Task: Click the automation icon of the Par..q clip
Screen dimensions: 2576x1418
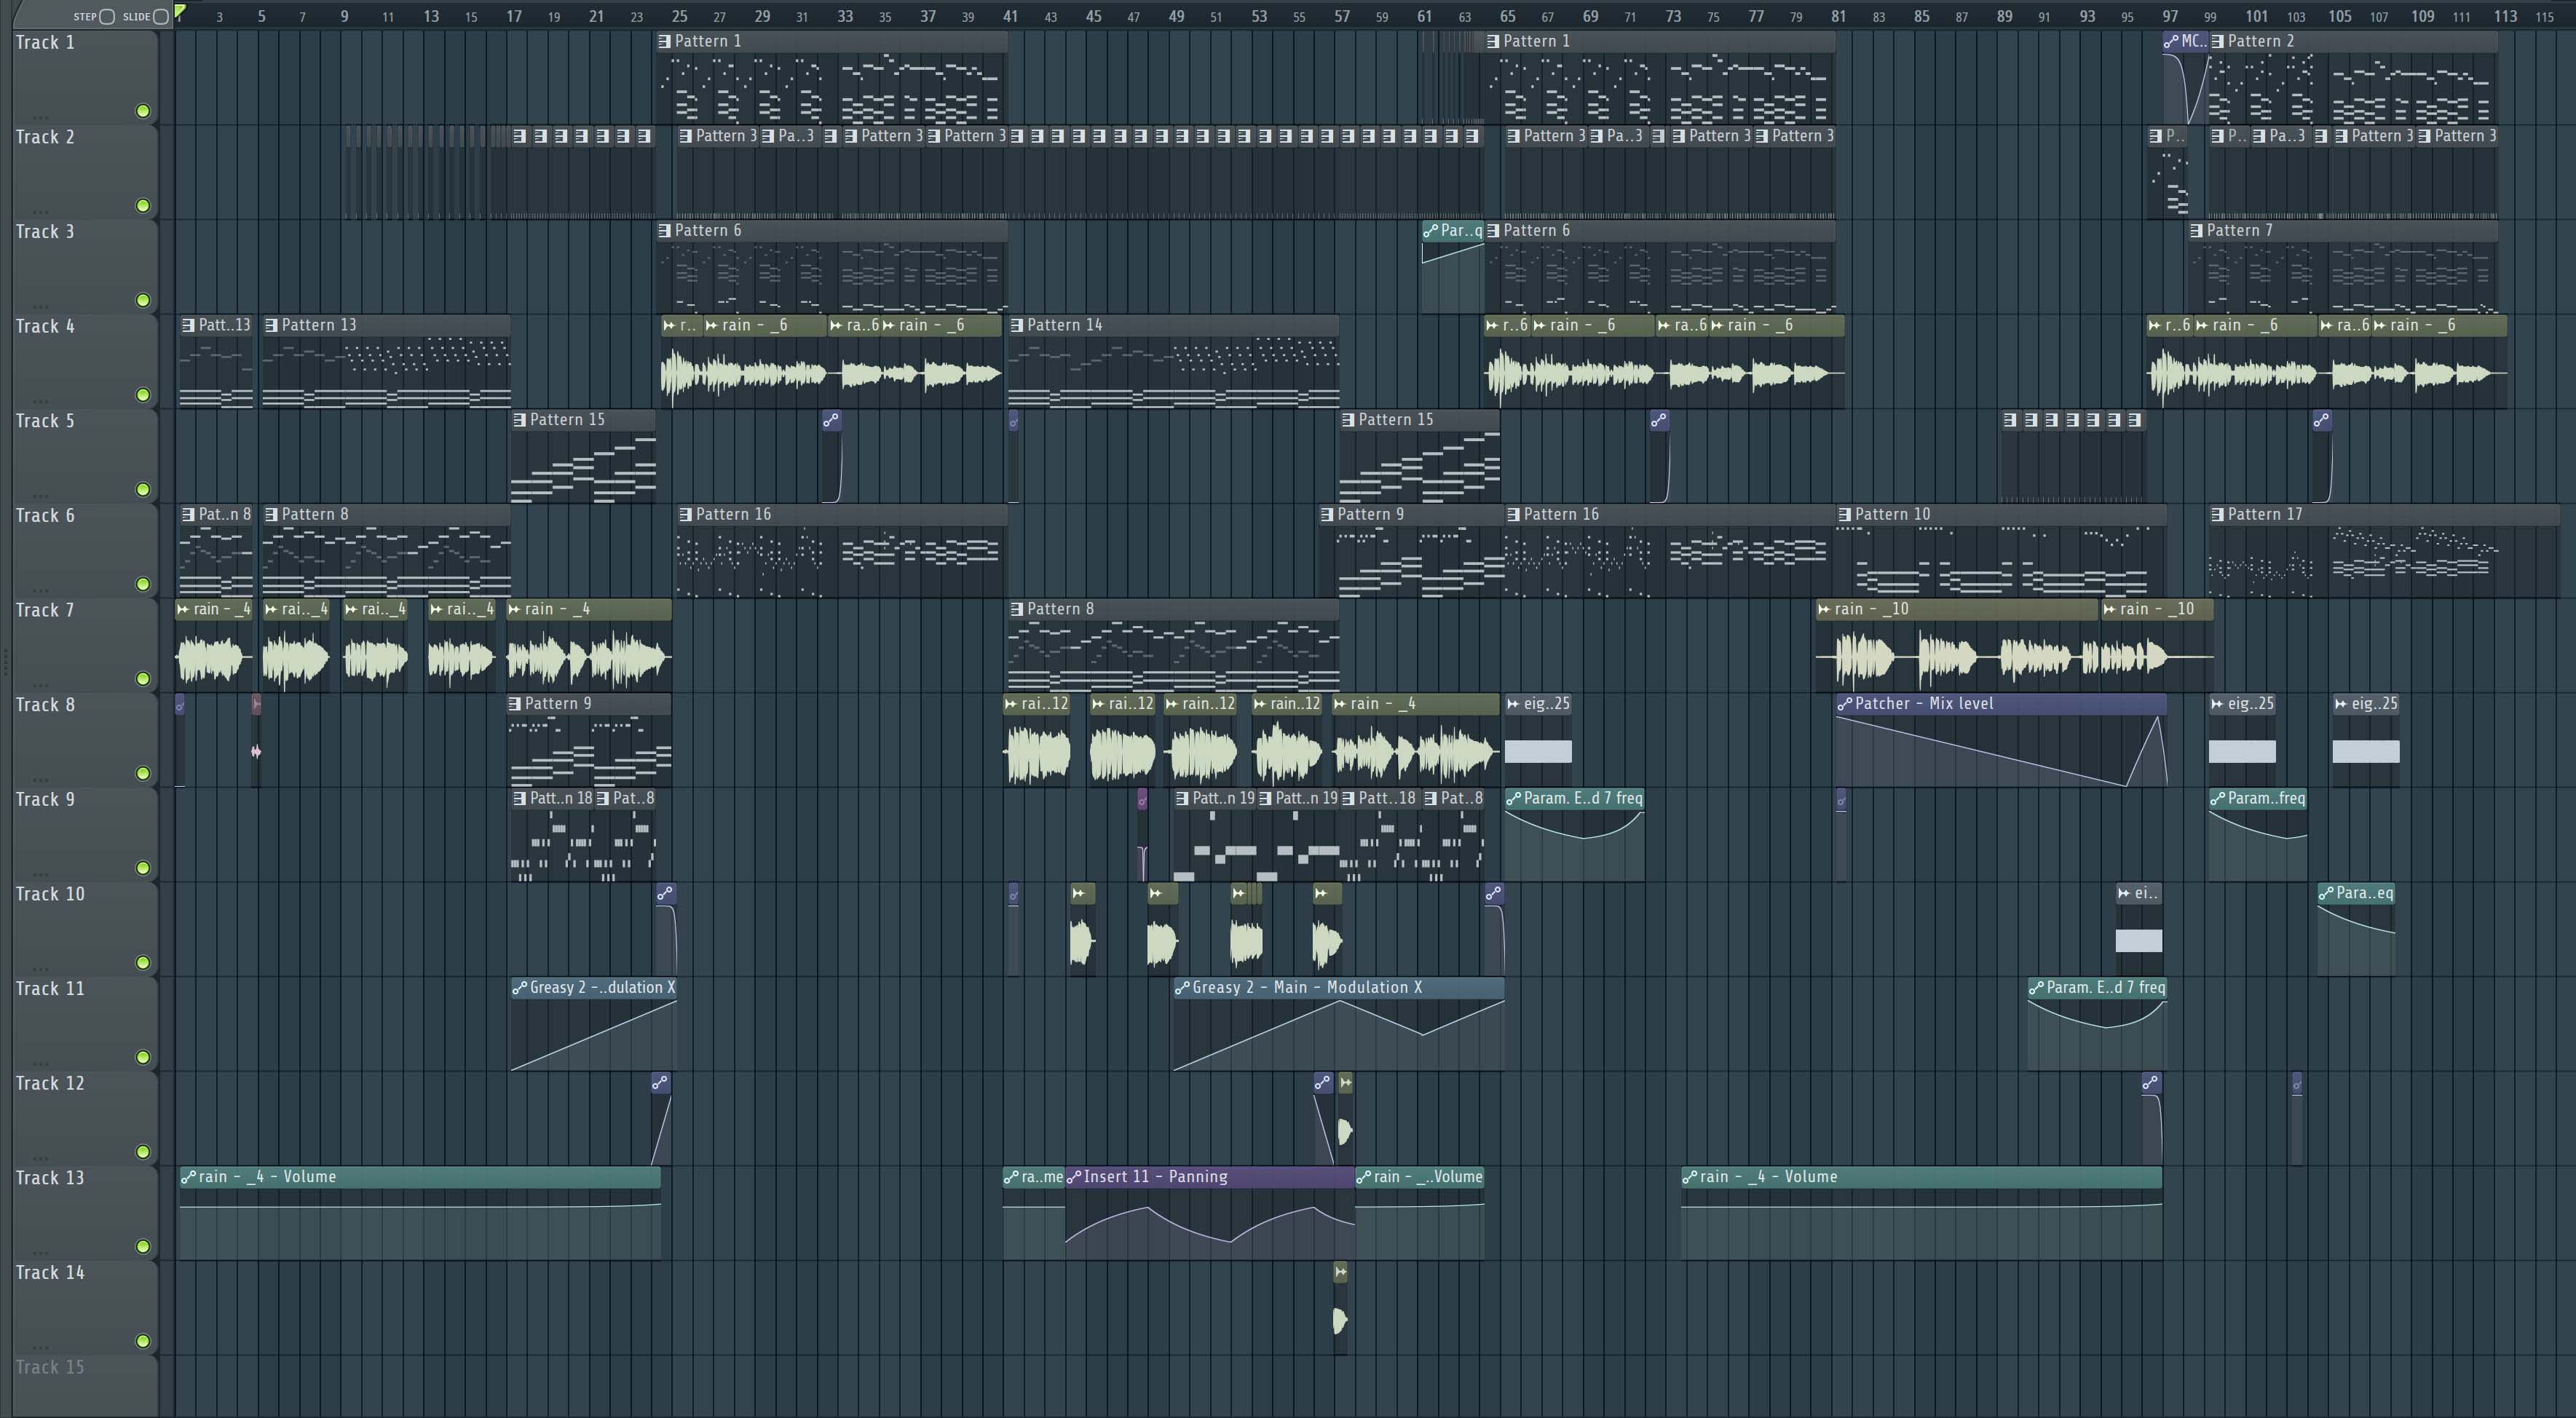Action: pyautogui.click(x=1431, y=230)
